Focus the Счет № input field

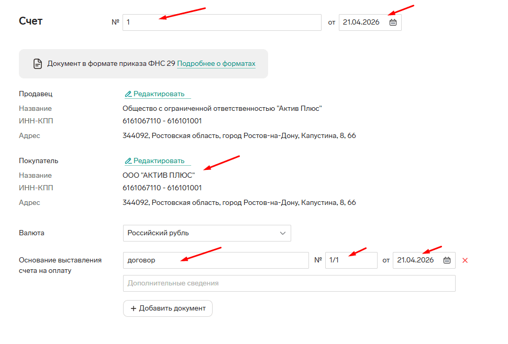pos(222,22)
